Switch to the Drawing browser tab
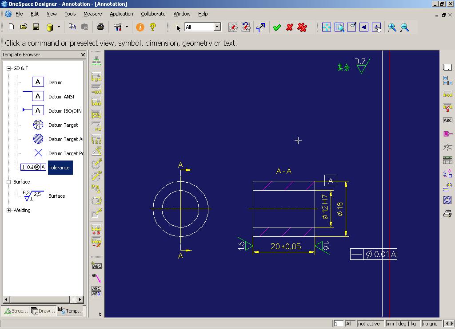Viewport: 455px width, 329px height. (43, 311)
